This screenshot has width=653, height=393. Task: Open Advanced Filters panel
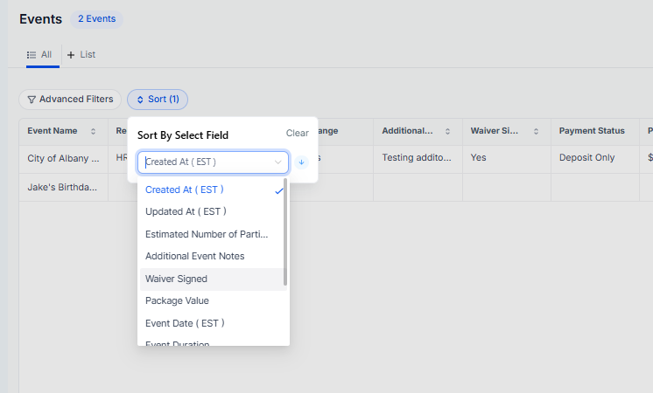70,100
